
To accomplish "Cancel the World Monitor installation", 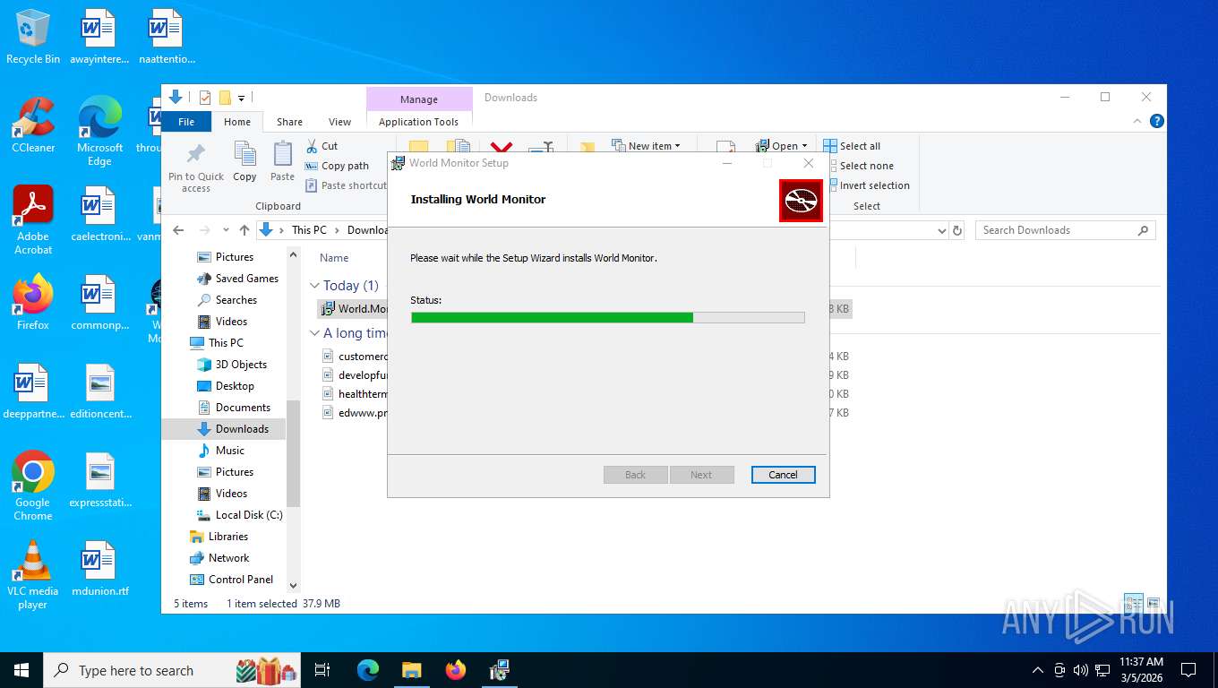I will click(783, 475).
